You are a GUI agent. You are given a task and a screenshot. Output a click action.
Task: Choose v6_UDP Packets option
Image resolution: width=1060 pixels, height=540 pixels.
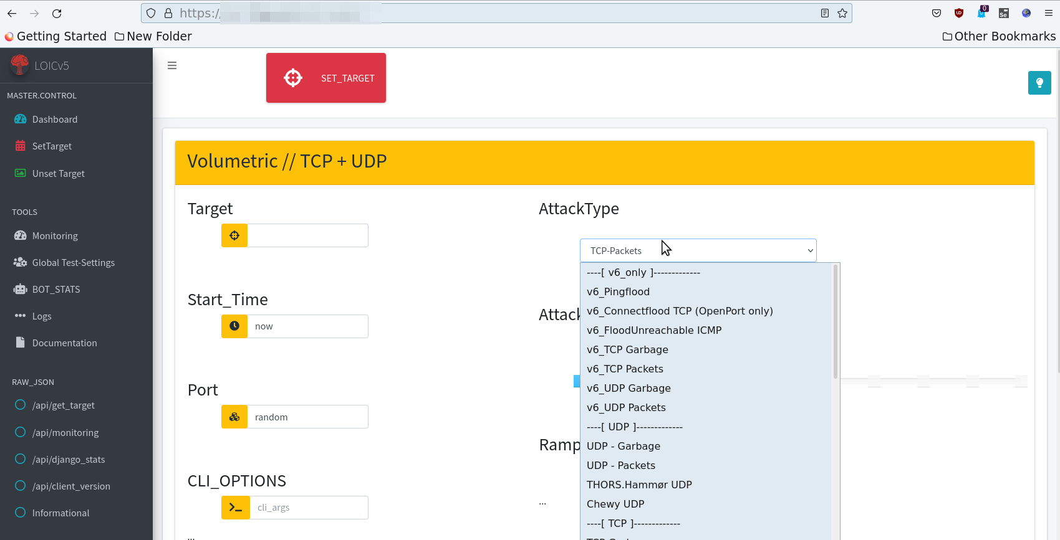pos(706,407)
